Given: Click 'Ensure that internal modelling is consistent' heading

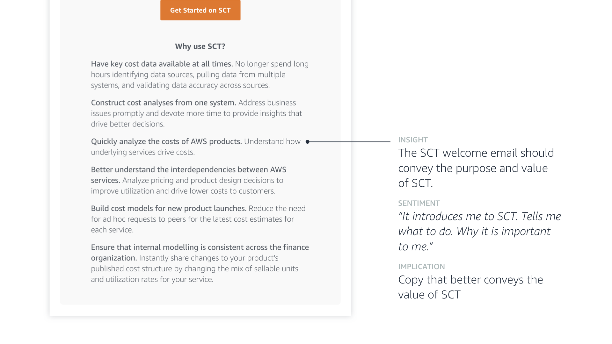Looking at the screenshot, I should tap(200, 247).
